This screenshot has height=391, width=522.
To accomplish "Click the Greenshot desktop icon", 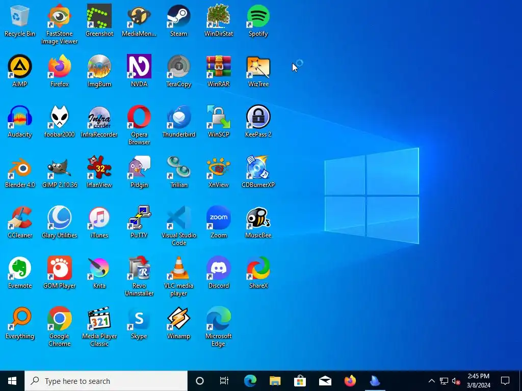I will pos(99,16).
